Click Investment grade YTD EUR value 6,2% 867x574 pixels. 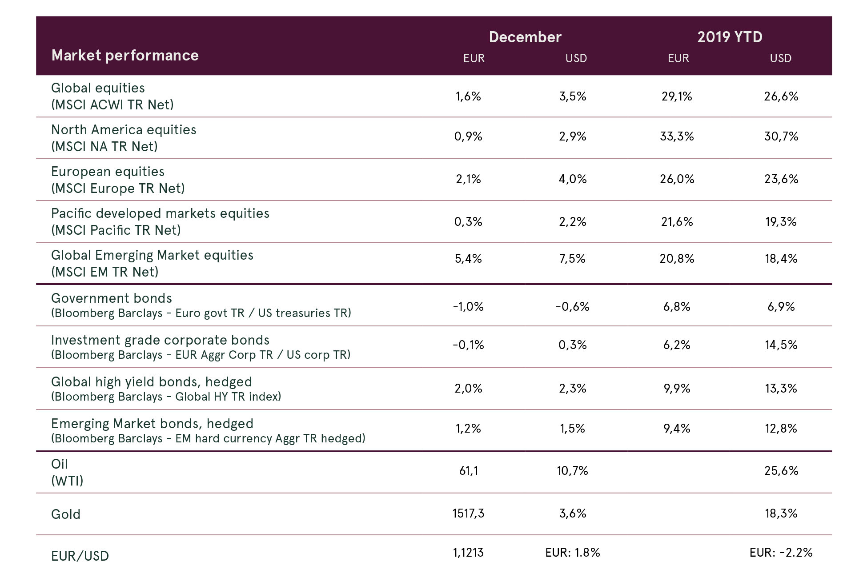pyautogui.click(x=677, y=345)
